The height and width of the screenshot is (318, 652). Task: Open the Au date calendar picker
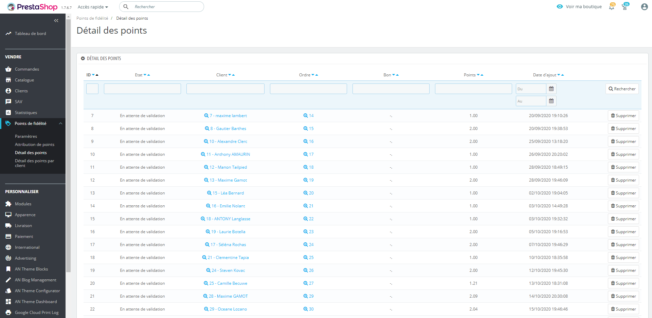(551, 101)
